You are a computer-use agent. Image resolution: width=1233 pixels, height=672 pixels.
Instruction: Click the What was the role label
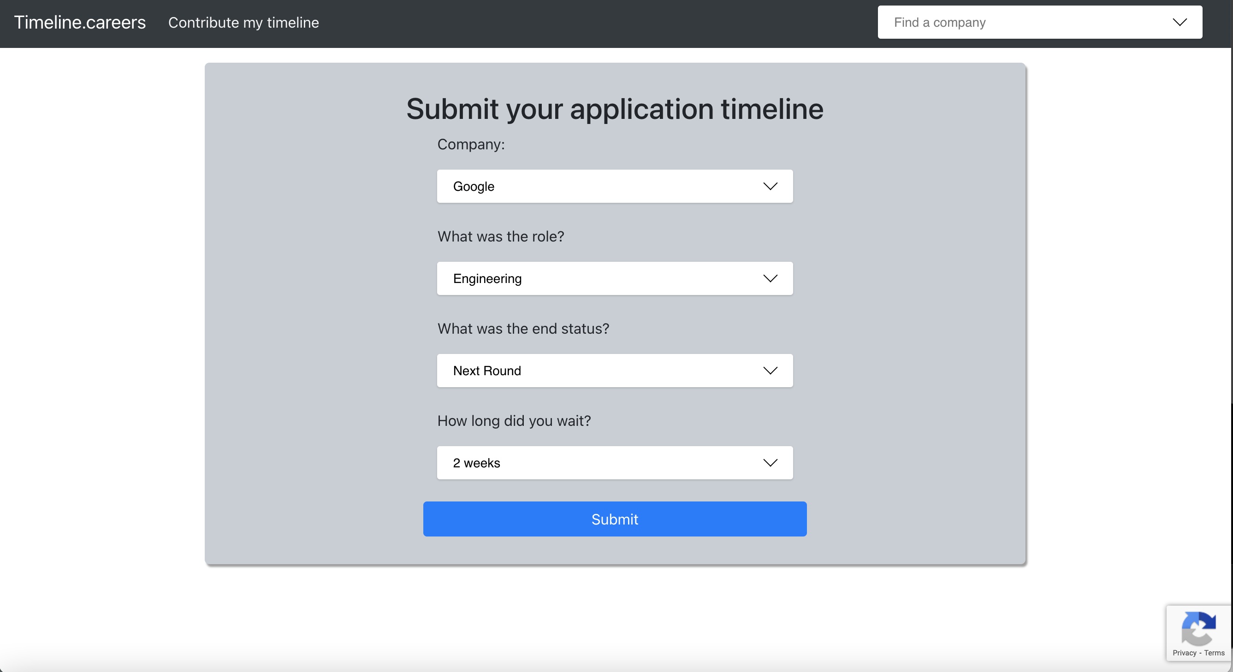pos(501,236)
